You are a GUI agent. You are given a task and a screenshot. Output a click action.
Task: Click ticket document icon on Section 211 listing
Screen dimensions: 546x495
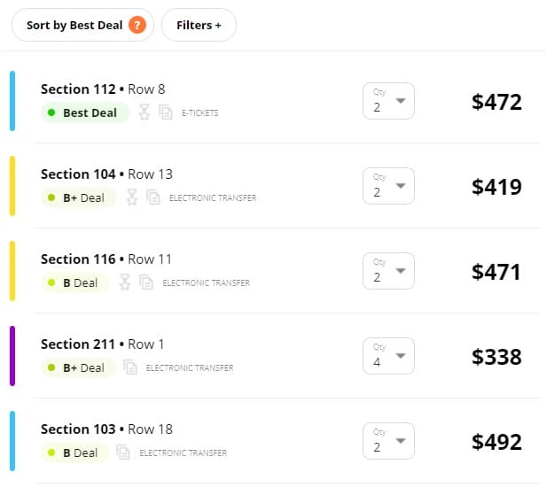point(130,367)
